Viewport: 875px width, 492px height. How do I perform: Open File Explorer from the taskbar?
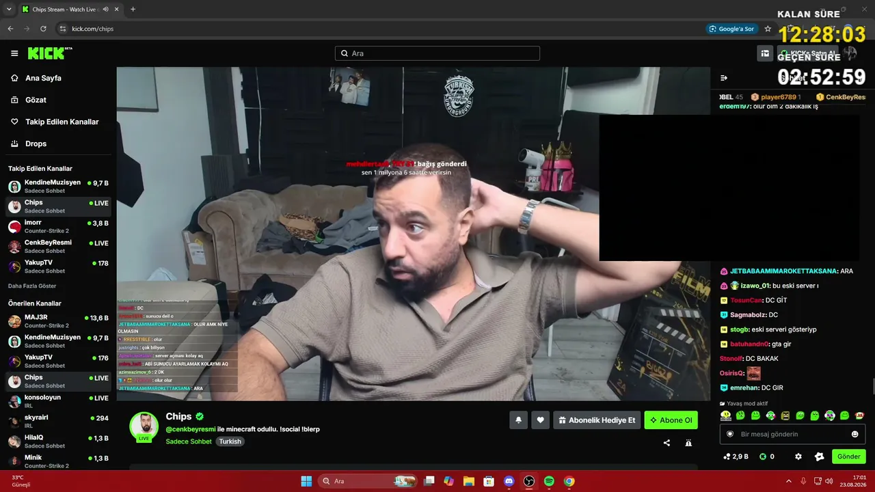(x=468, y=481)
